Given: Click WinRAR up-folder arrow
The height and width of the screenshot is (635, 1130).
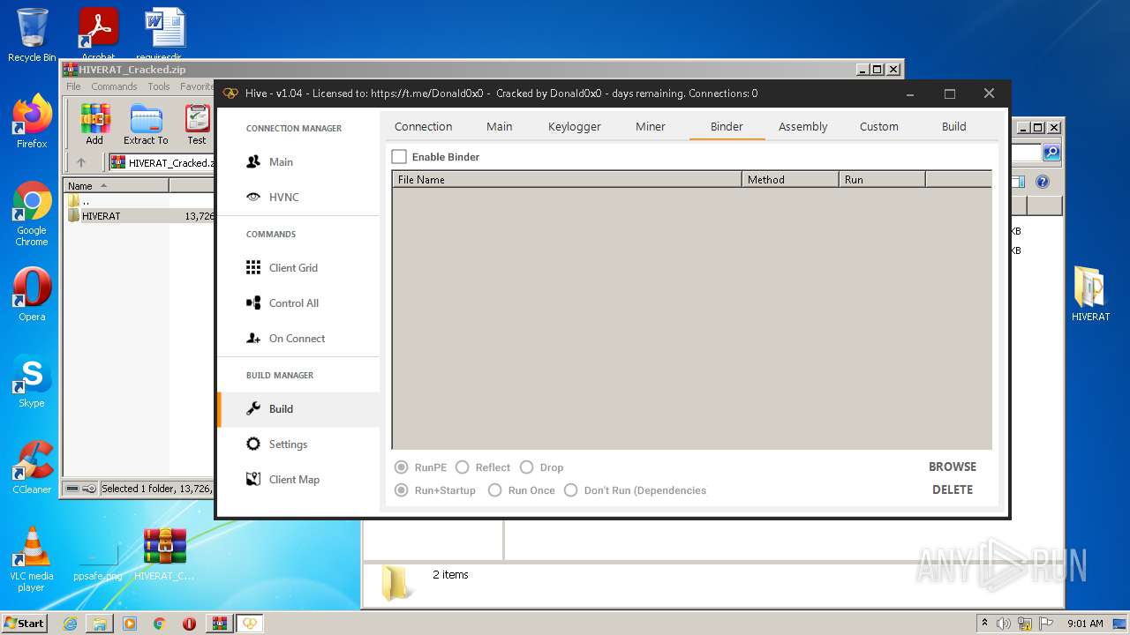Looking at the screenshot, I should tap(81, 162).
